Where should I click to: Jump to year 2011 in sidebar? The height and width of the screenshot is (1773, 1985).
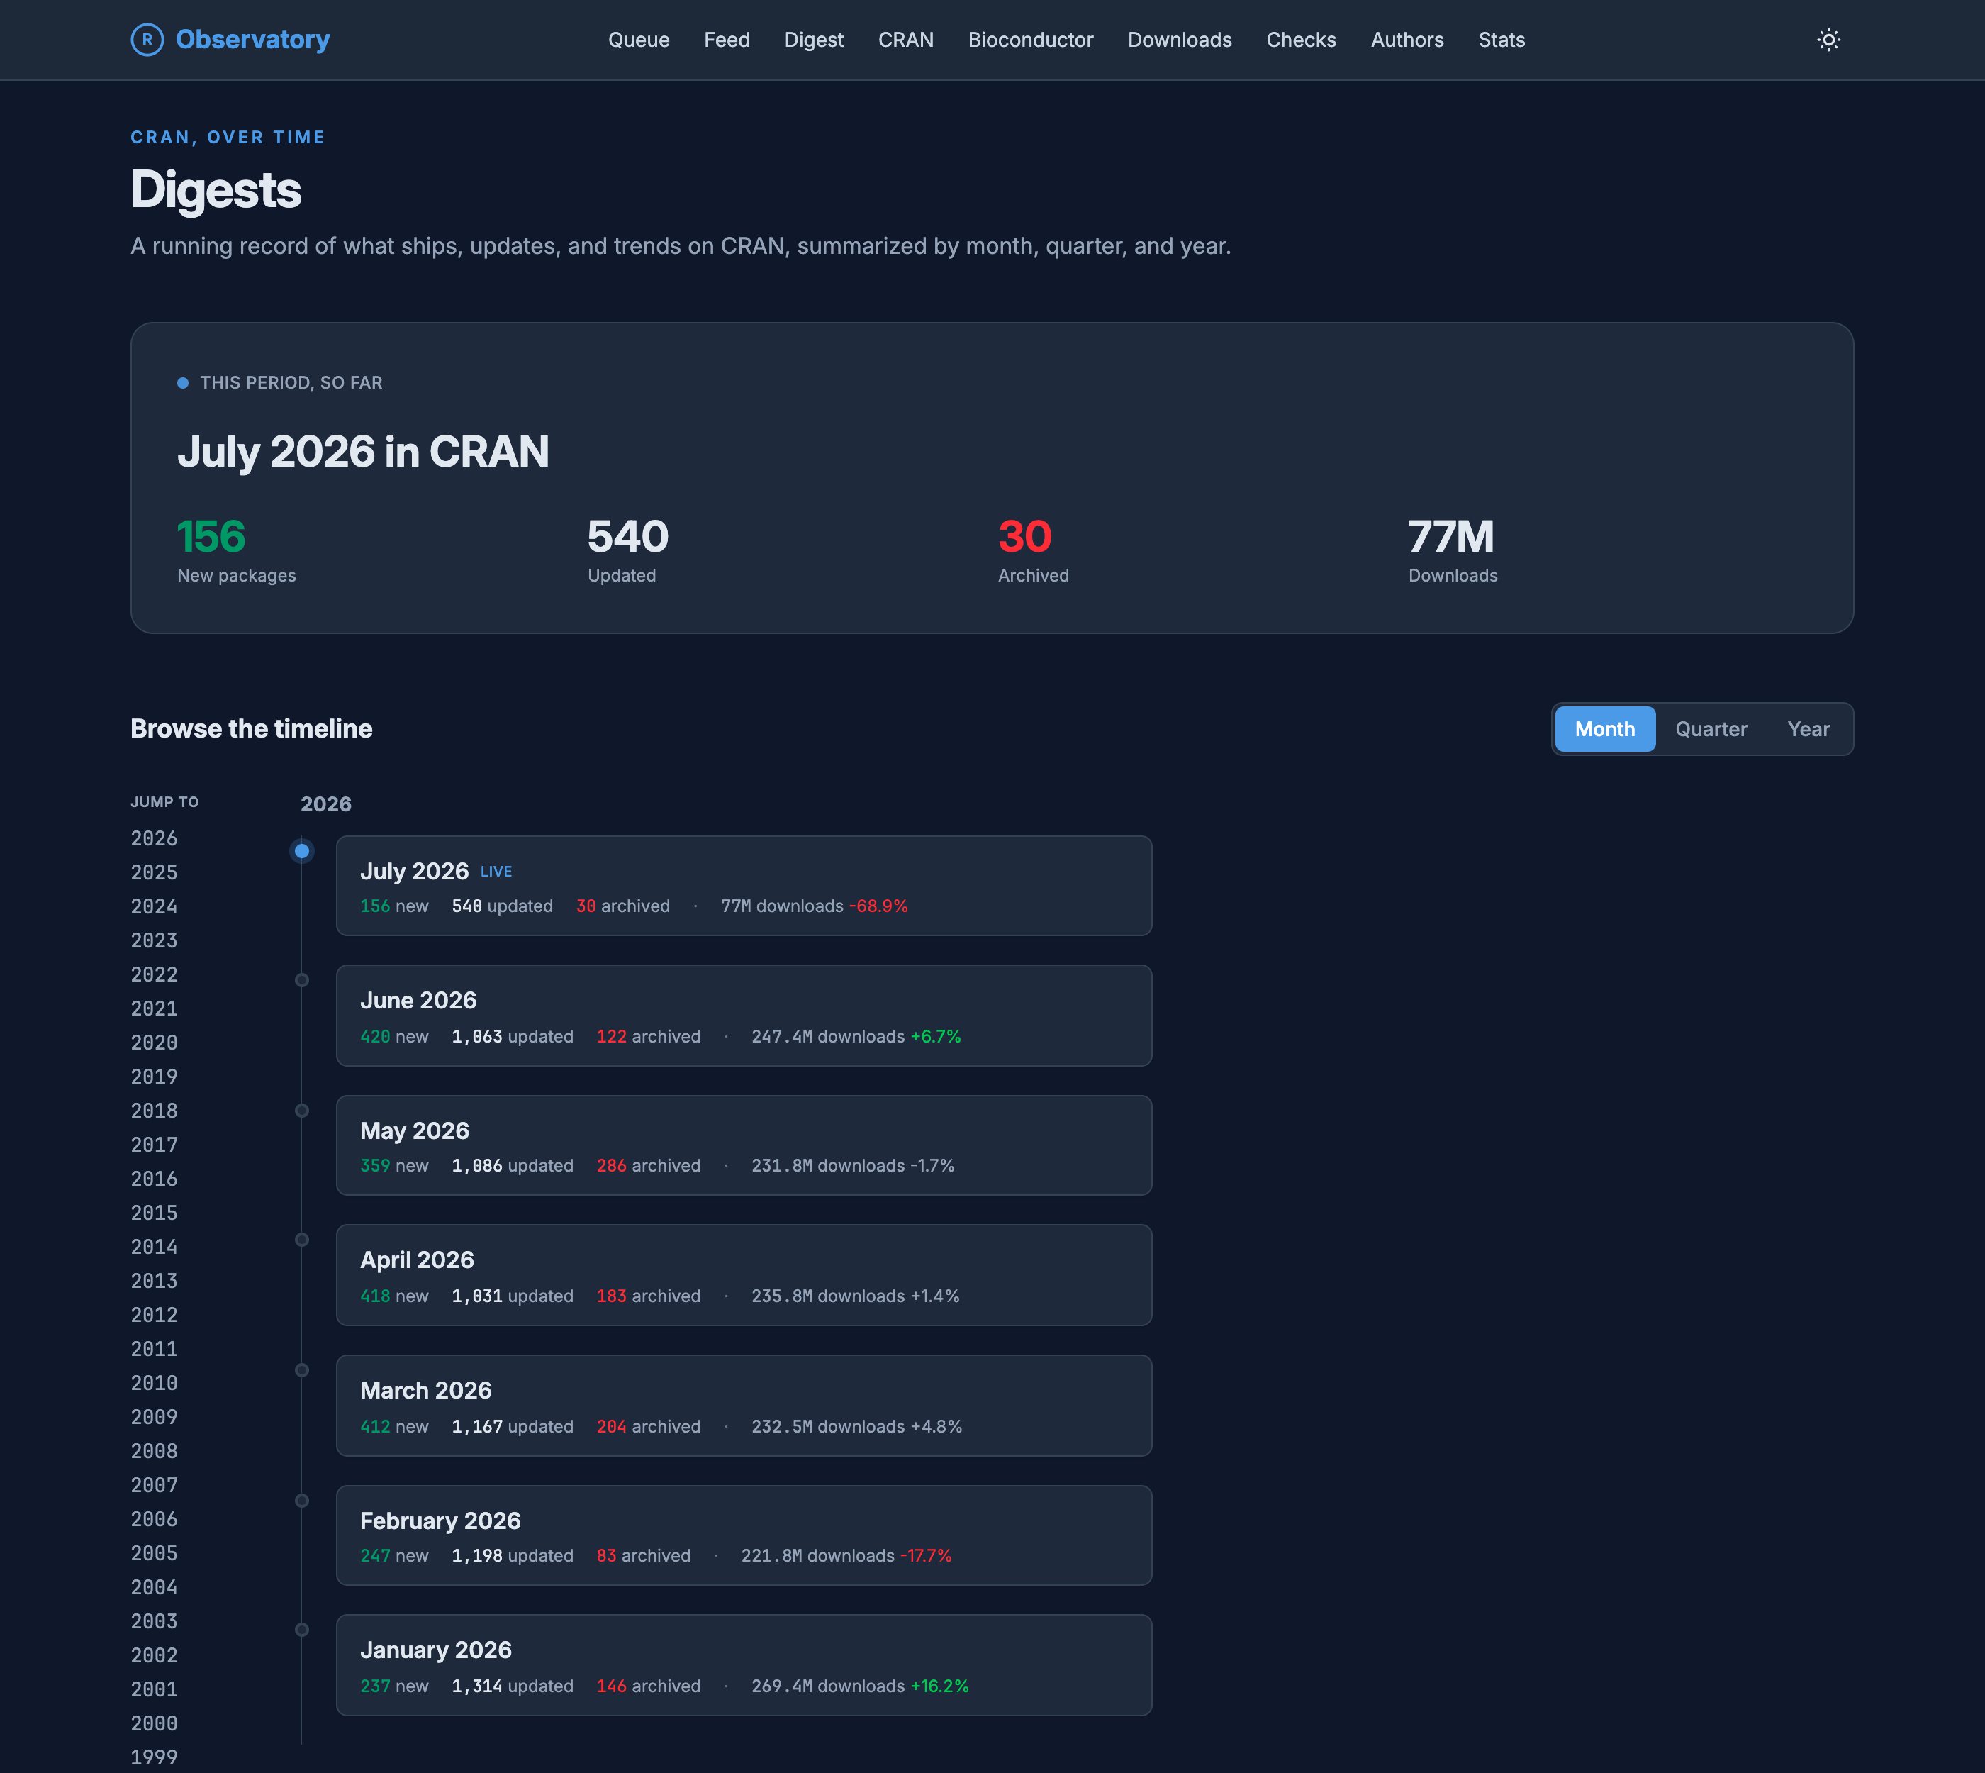click(x=154, y=1350)
